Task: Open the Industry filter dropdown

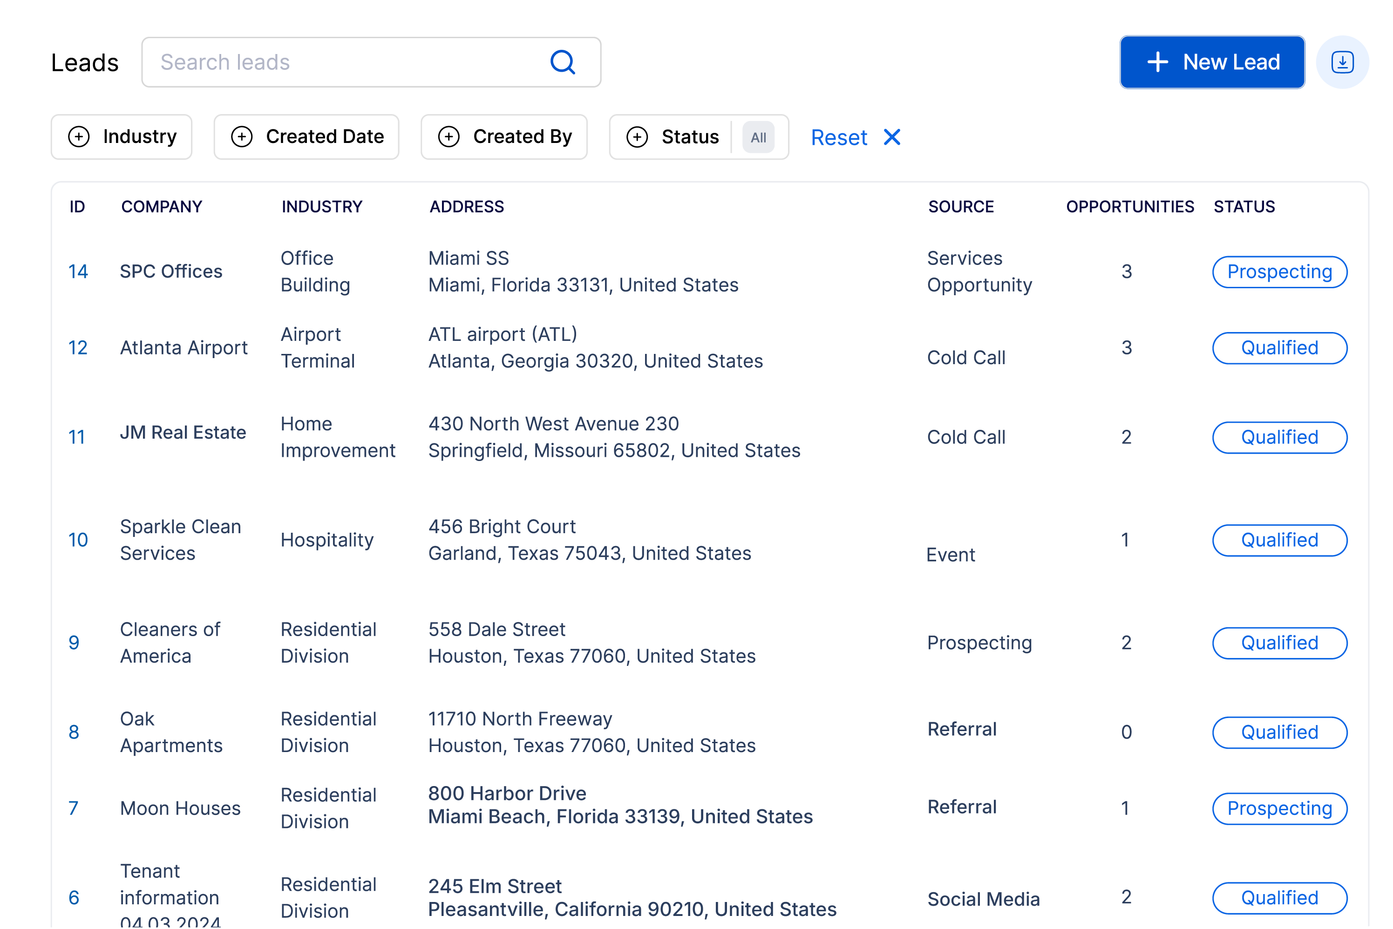Action: coord(122,137)
